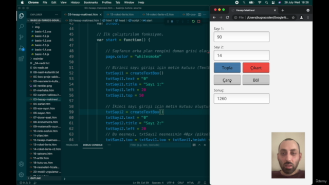This screenshot has width=329, height=185.
Task: Split the editor right
Action: [199, 14]
